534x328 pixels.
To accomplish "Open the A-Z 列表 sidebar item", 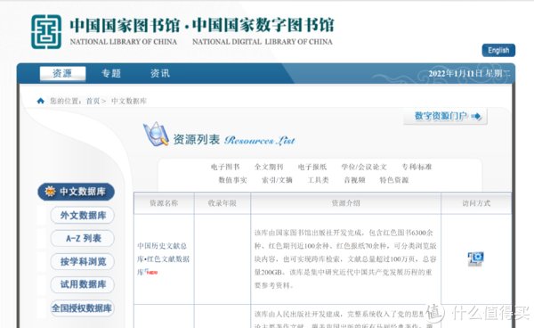I will [83, 238].
